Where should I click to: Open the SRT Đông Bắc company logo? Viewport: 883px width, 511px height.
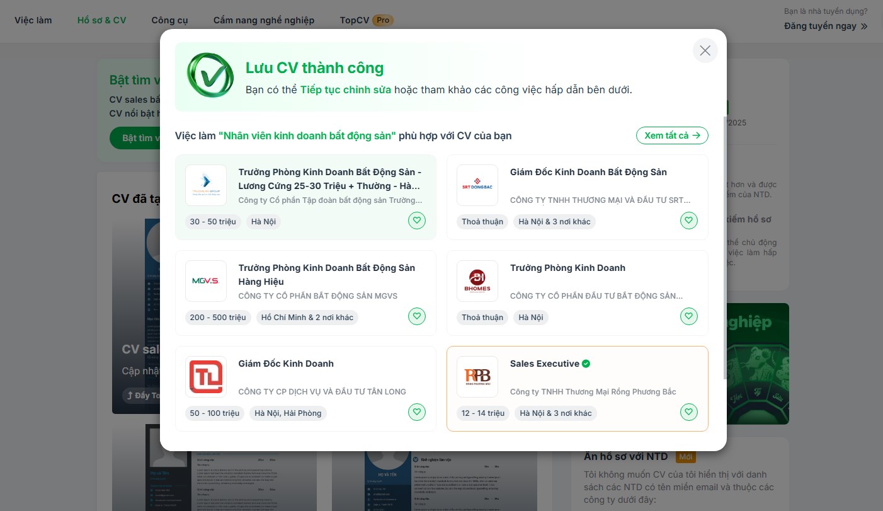[x=477, y=185]
